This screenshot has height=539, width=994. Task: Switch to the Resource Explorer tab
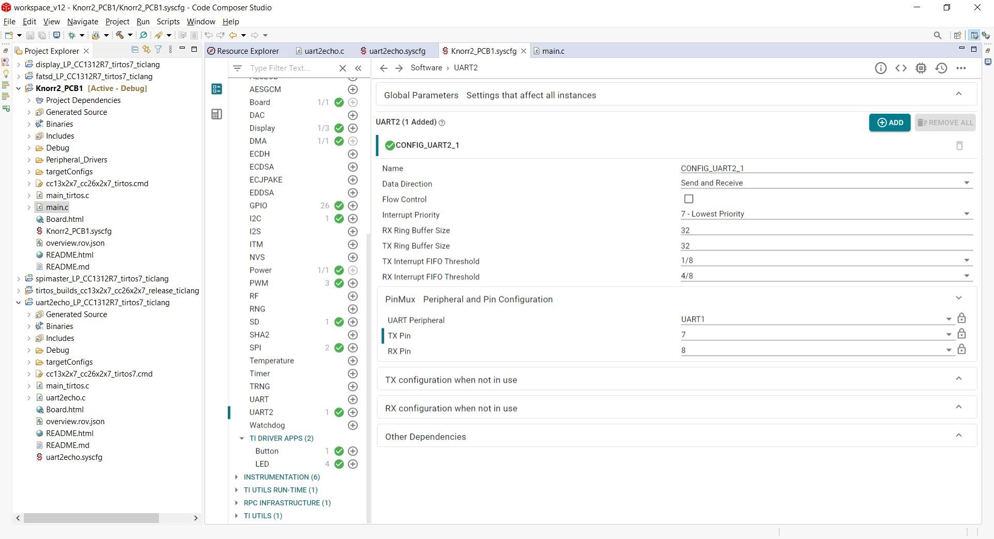[243, 51]
